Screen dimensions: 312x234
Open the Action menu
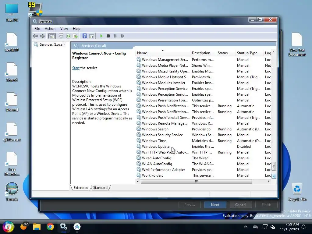(x=50, y=28)
